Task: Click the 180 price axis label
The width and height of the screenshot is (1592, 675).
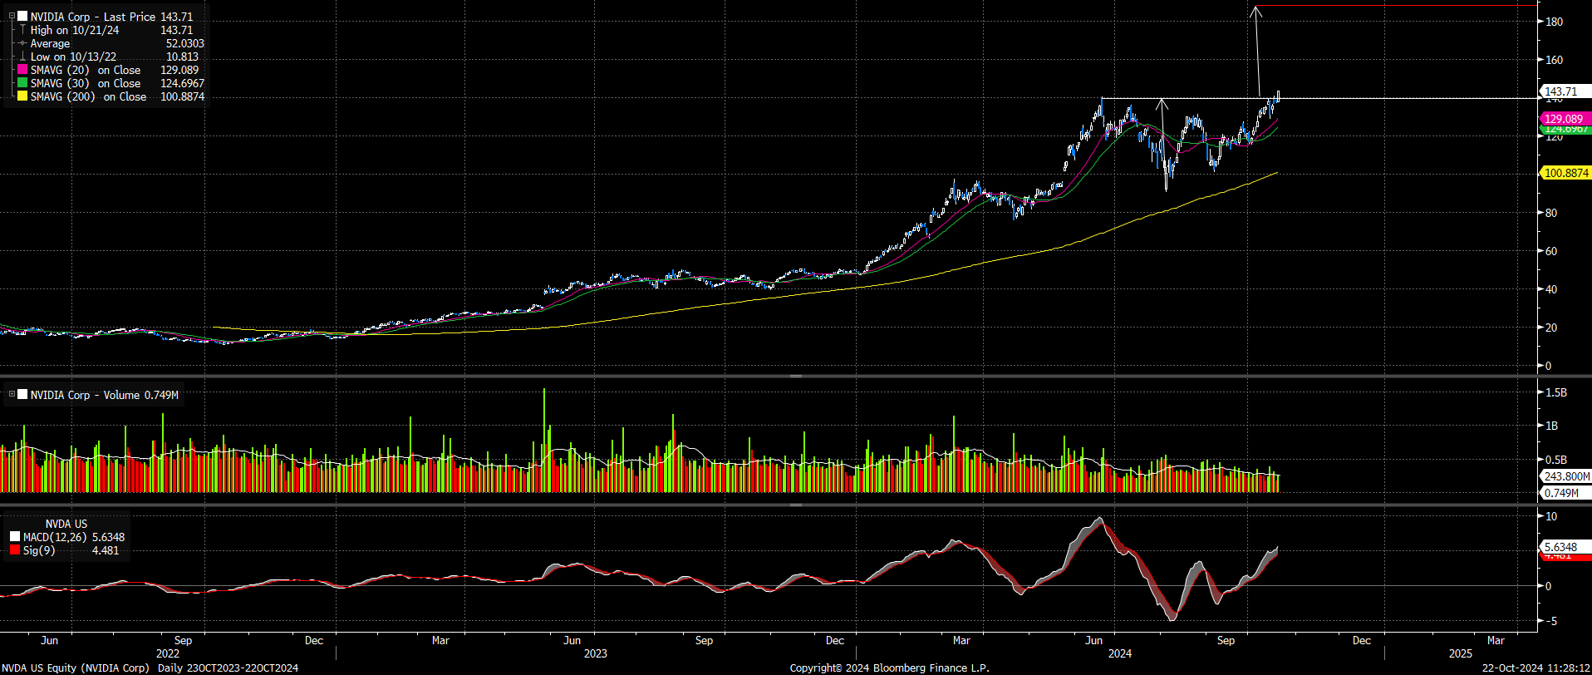Action: coord(1554,22)
